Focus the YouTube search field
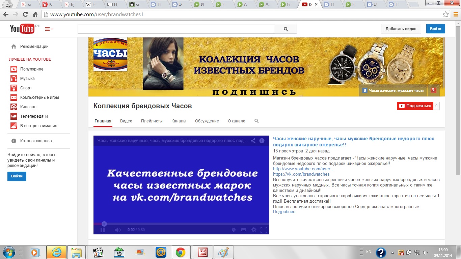Screen dimensions: 461x259 coord(176,29)
